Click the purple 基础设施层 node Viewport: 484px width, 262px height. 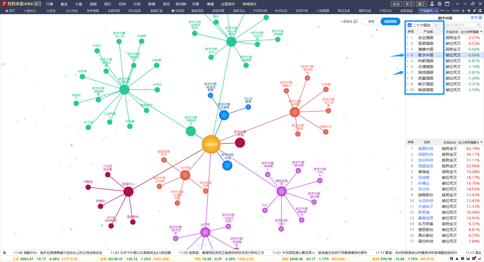click(x=282, y=191)
